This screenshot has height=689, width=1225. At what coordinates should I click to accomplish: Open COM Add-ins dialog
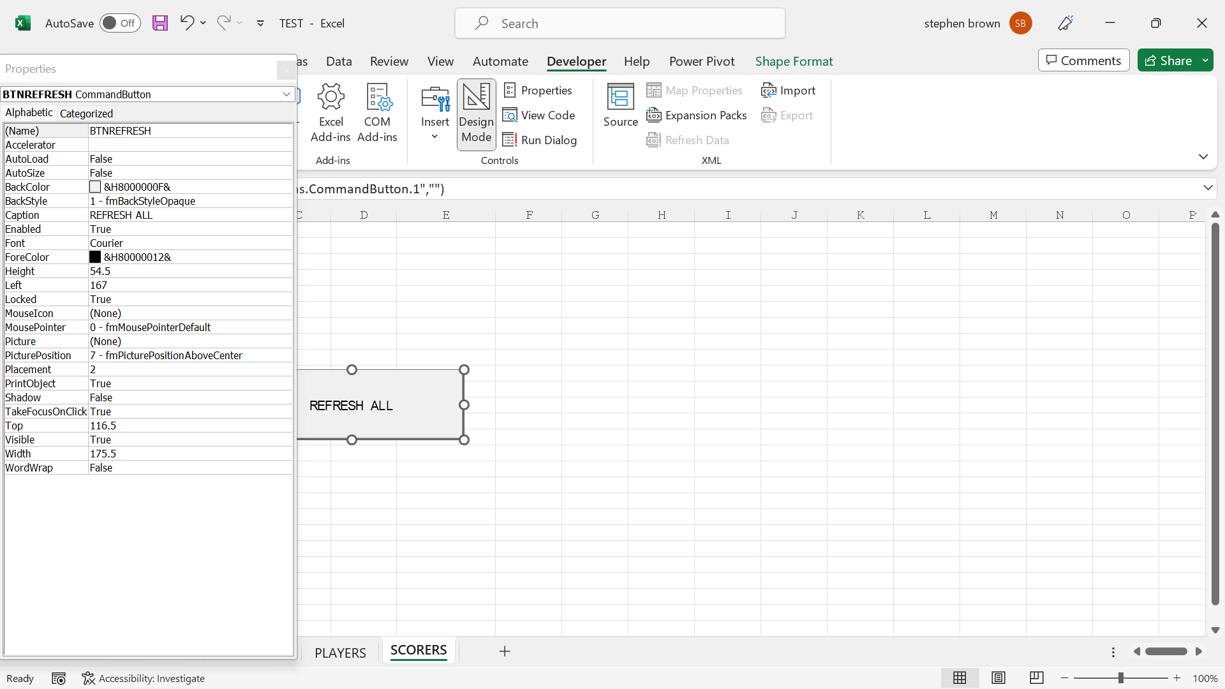coord(377,112)
